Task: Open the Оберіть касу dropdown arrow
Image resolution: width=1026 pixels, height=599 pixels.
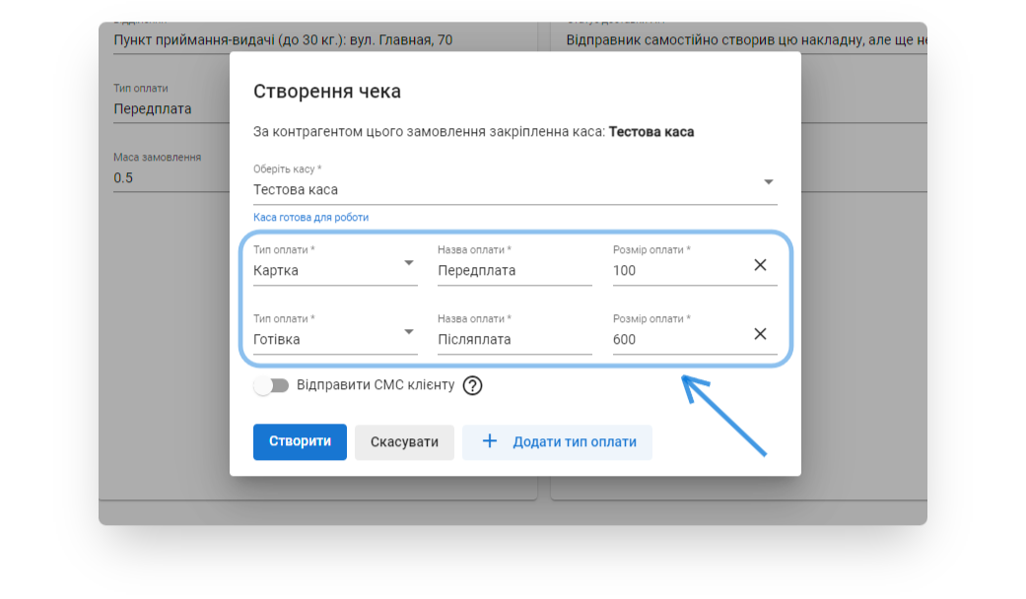Action: click(x=768, y=182)
